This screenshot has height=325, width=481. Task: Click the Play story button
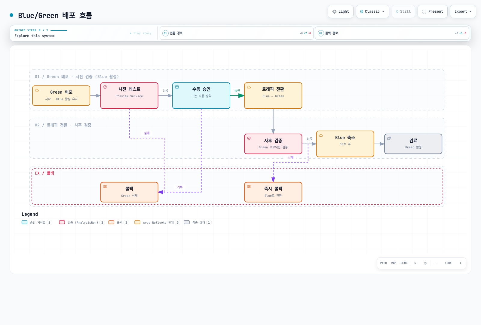click(x=141, y=33)
